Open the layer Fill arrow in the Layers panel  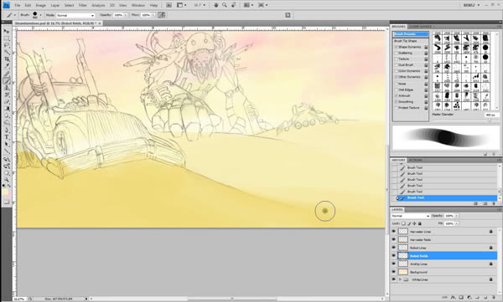coord(457,223)
